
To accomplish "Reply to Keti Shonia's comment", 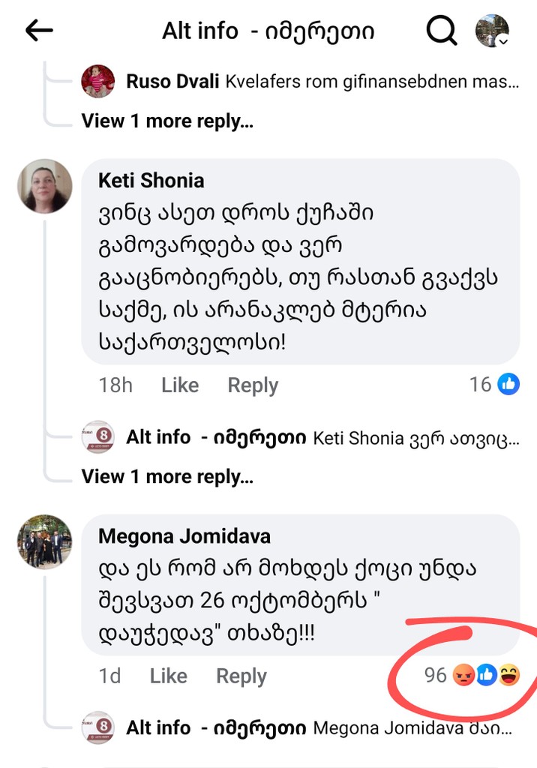I will click(x=253, y=385).
